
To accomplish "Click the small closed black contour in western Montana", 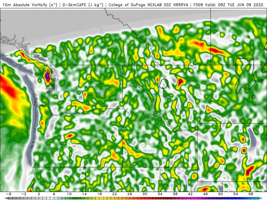I will tap(164, 84).
